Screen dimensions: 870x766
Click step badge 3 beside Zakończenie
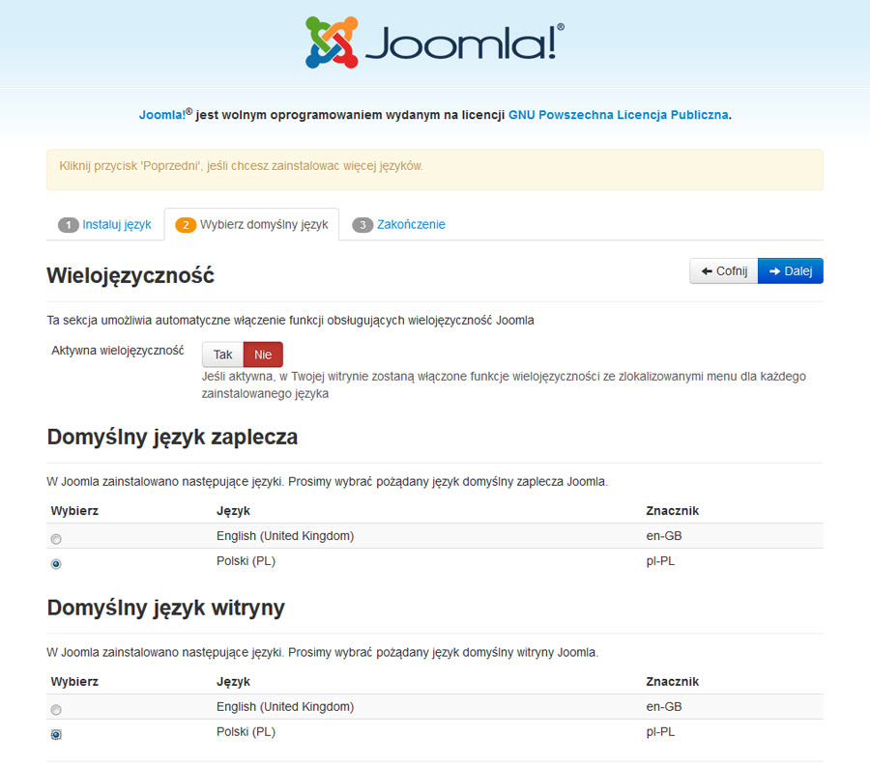click(x=362, y=225)
